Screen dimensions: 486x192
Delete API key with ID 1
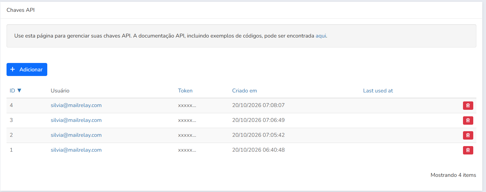[x=468, y=150]
